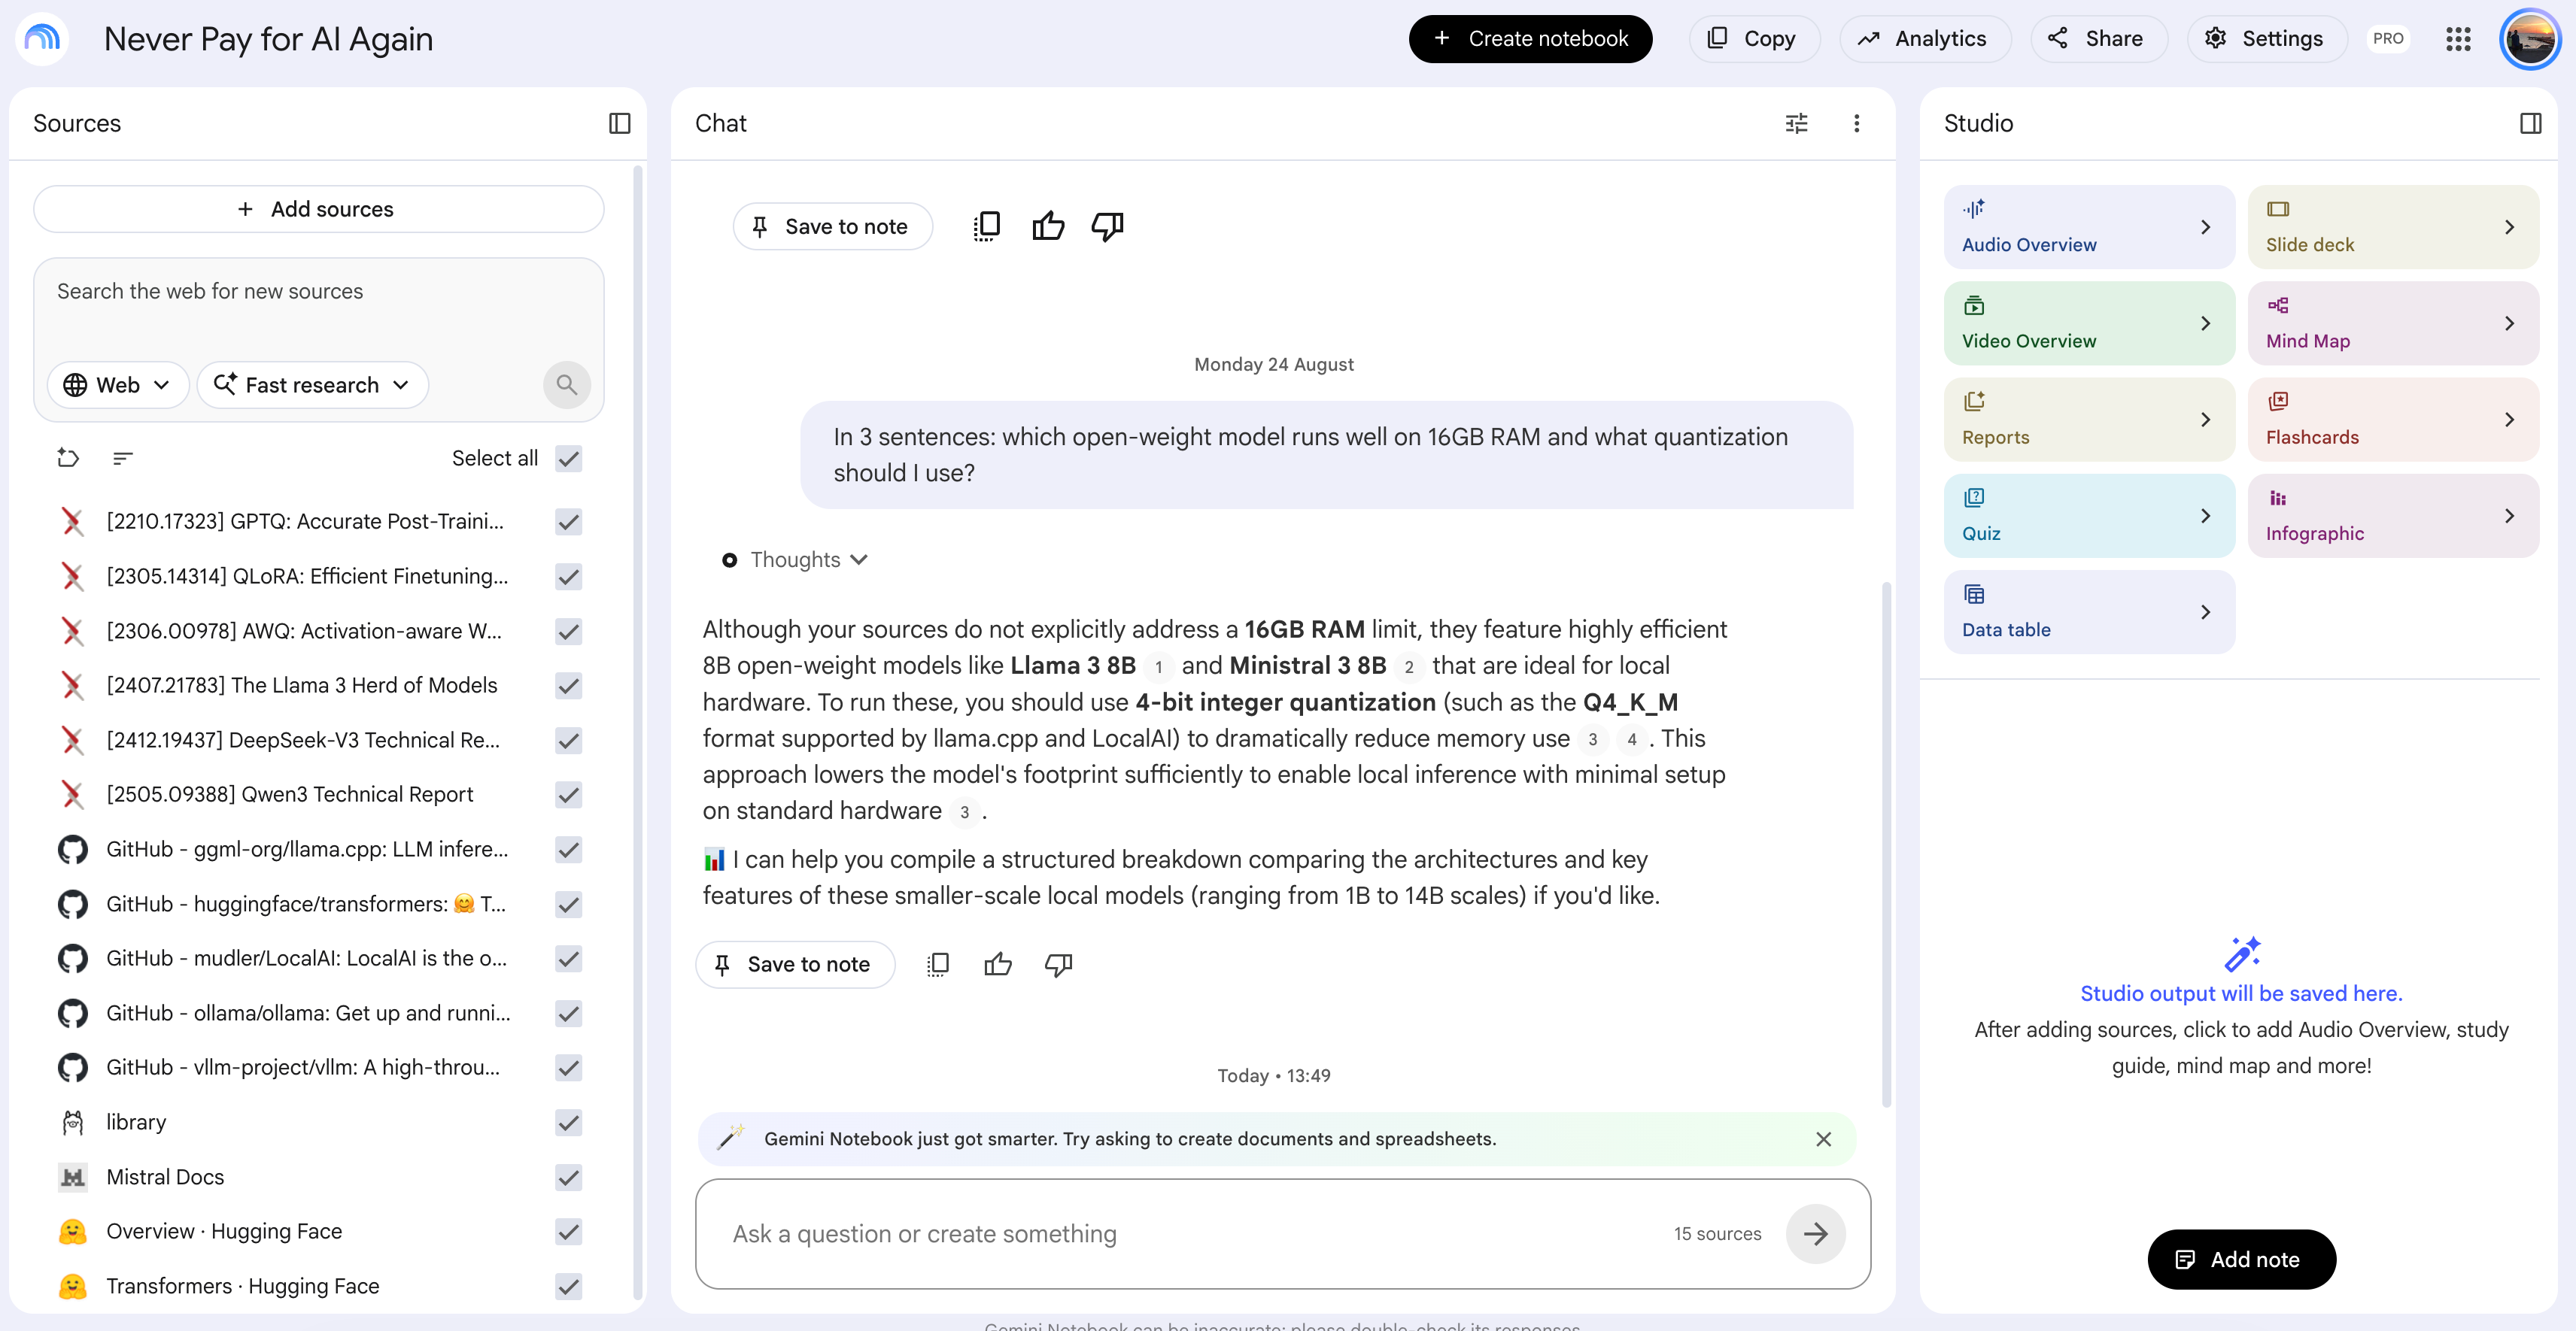This screenshot has height=1331, width=2576.
Task: Click the library source llama icon
Action: [x=72, y=1122]
